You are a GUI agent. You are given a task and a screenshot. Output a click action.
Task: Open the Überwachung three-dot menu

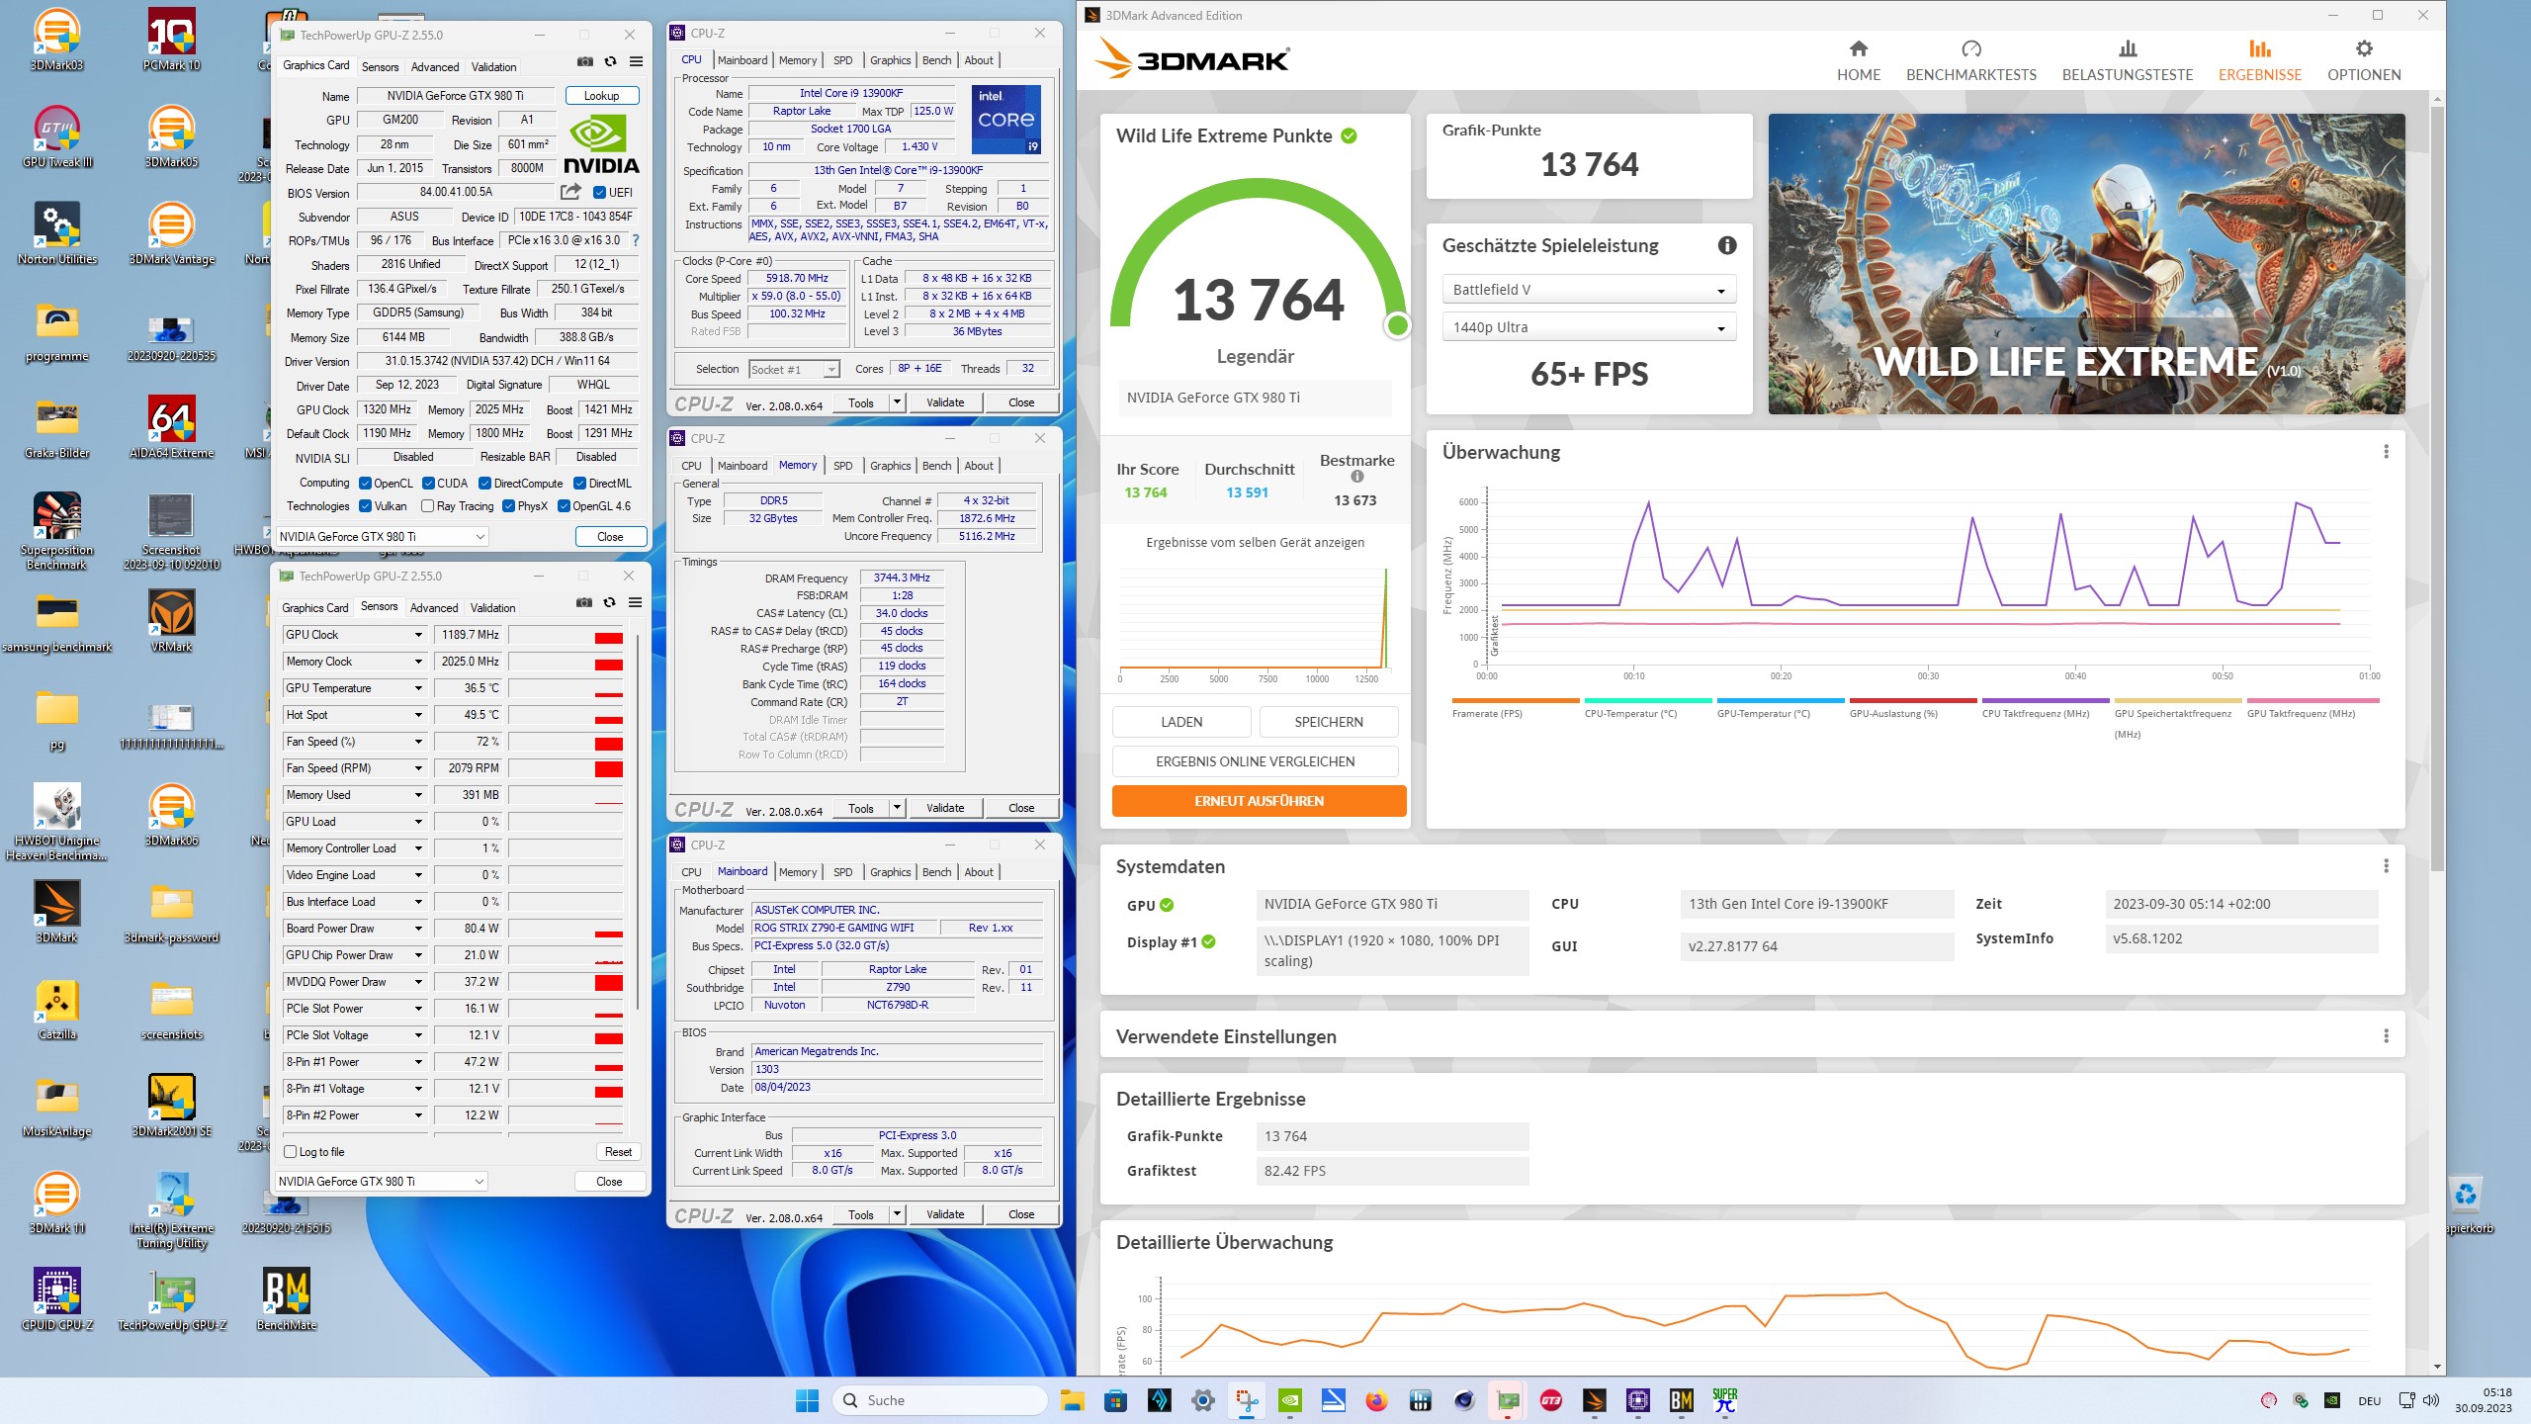[2386, 452]
